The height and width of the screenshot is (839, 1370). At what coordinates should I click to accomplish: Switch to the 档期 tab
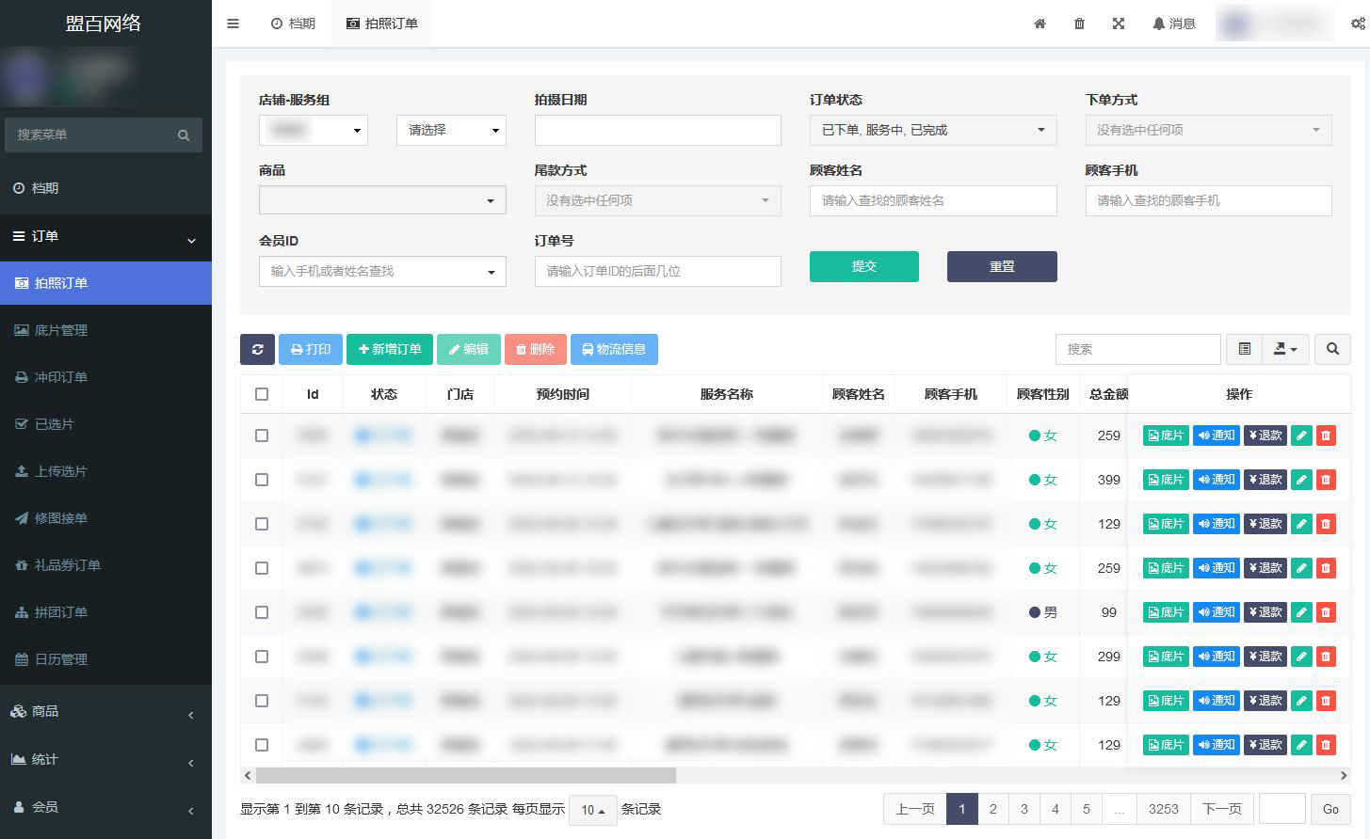click(x=293, y=24)
